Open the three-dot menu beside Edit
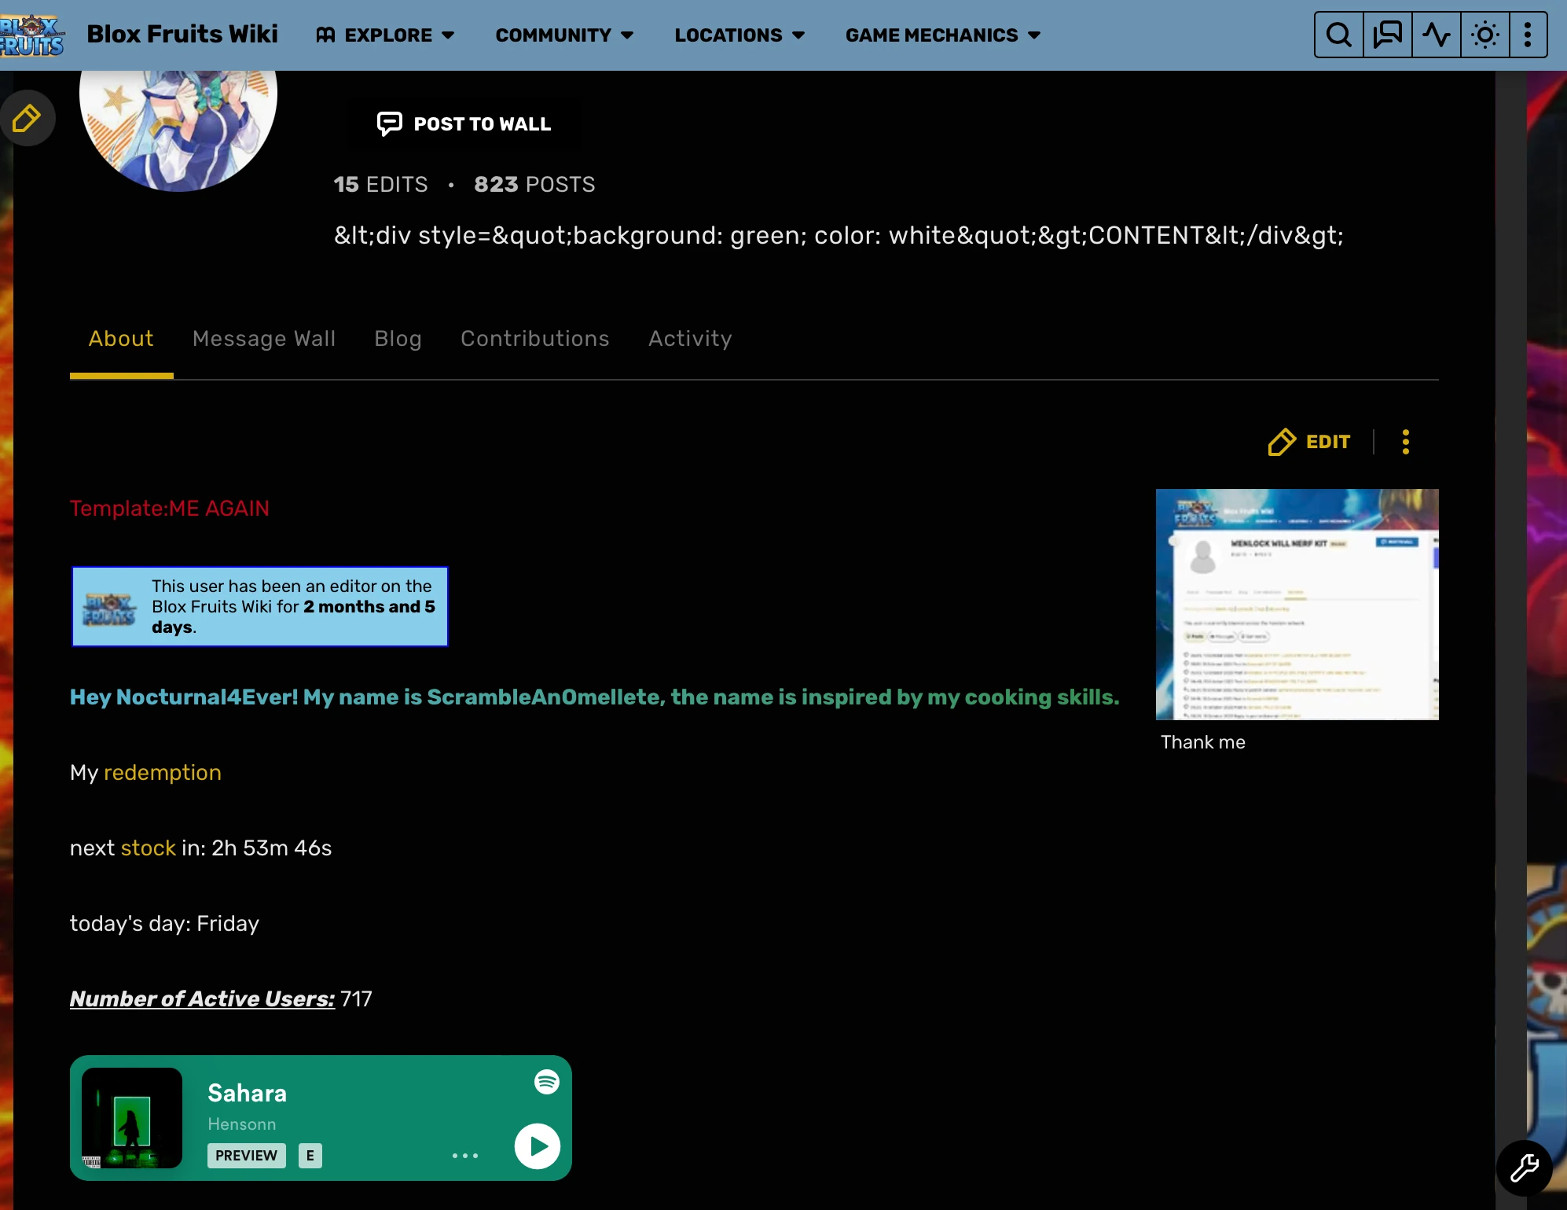The image size is (1567, 1210). pyautogui.click(x=1406, y=442)
